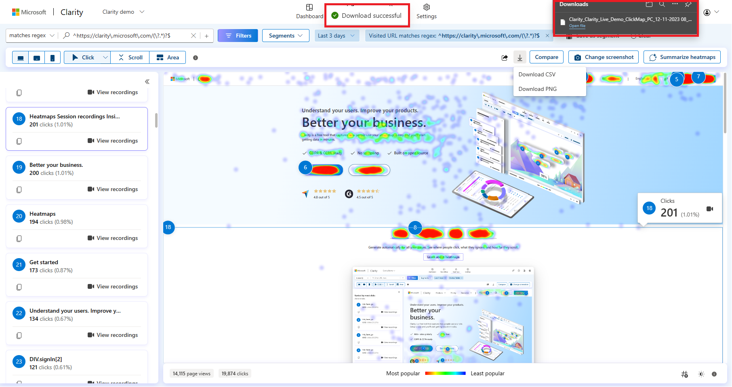Viewport: 732px width, 387px height.
Task: Collapse the ranked clicks side panel
Action: [147, 82]
